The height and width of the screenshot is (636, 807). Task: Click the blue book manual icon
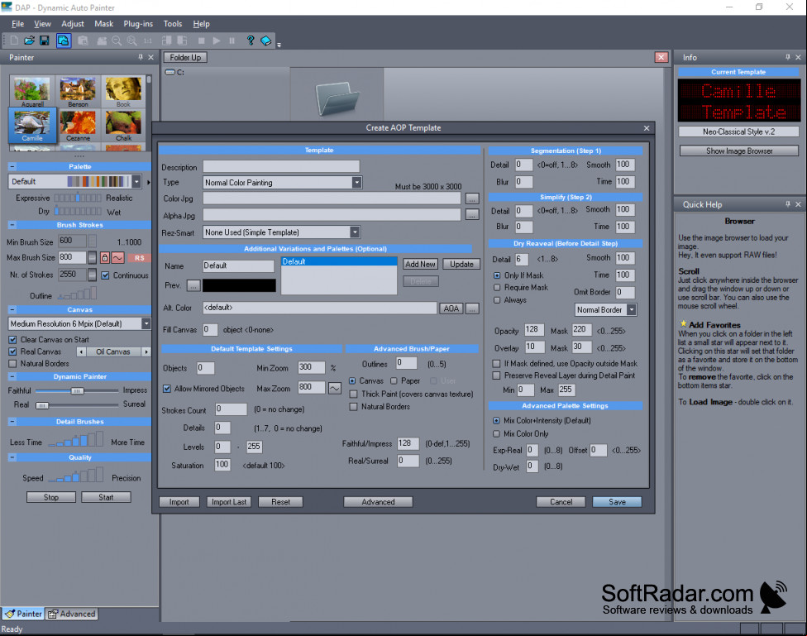266,41
